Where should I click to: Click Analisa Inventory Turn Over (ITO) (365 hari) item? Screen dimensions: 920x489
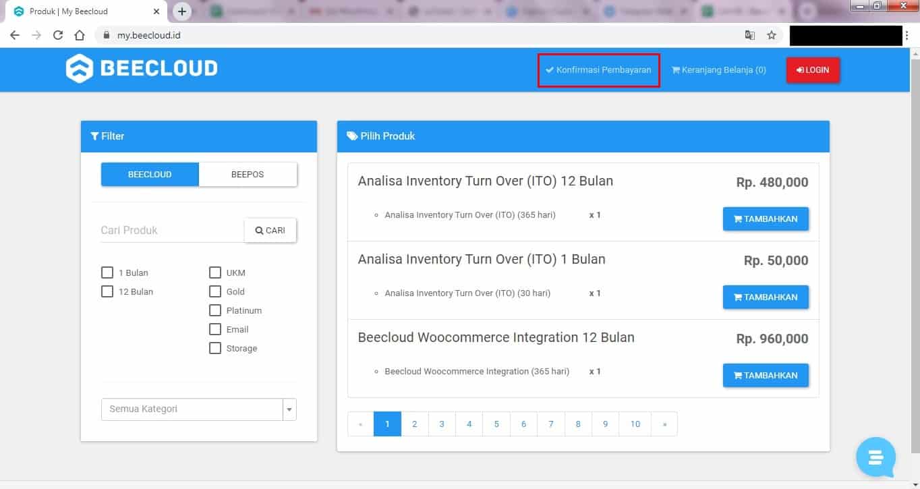click(470, 215)
